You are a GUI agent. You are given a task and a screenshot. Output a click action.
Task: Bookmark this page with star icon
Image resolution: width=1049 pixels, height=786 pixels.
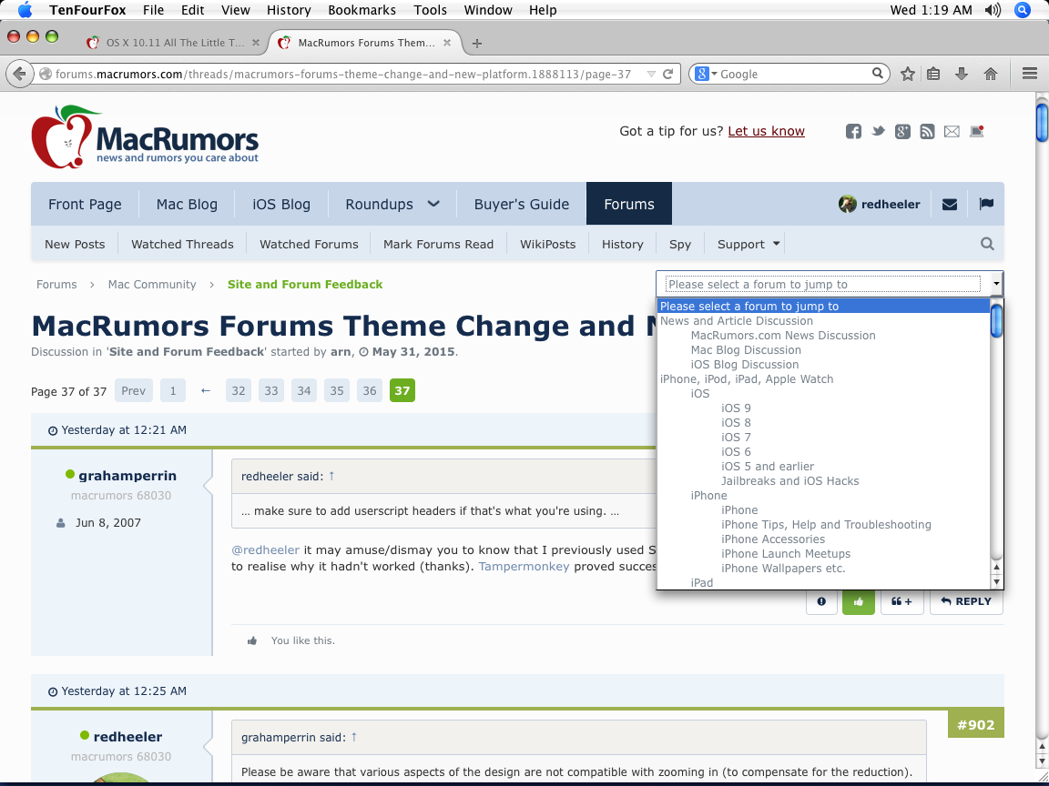point(907,75)
